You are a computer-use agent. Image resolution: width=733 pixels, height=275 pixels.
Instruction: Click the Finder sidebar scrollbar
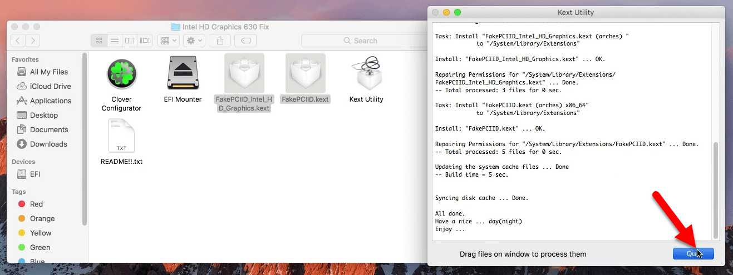coord(85,139)
